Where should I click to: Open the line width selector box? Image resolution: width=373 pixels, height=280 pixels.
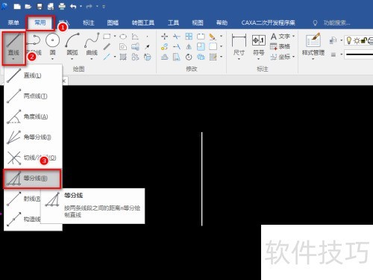[x=359, y=54]
